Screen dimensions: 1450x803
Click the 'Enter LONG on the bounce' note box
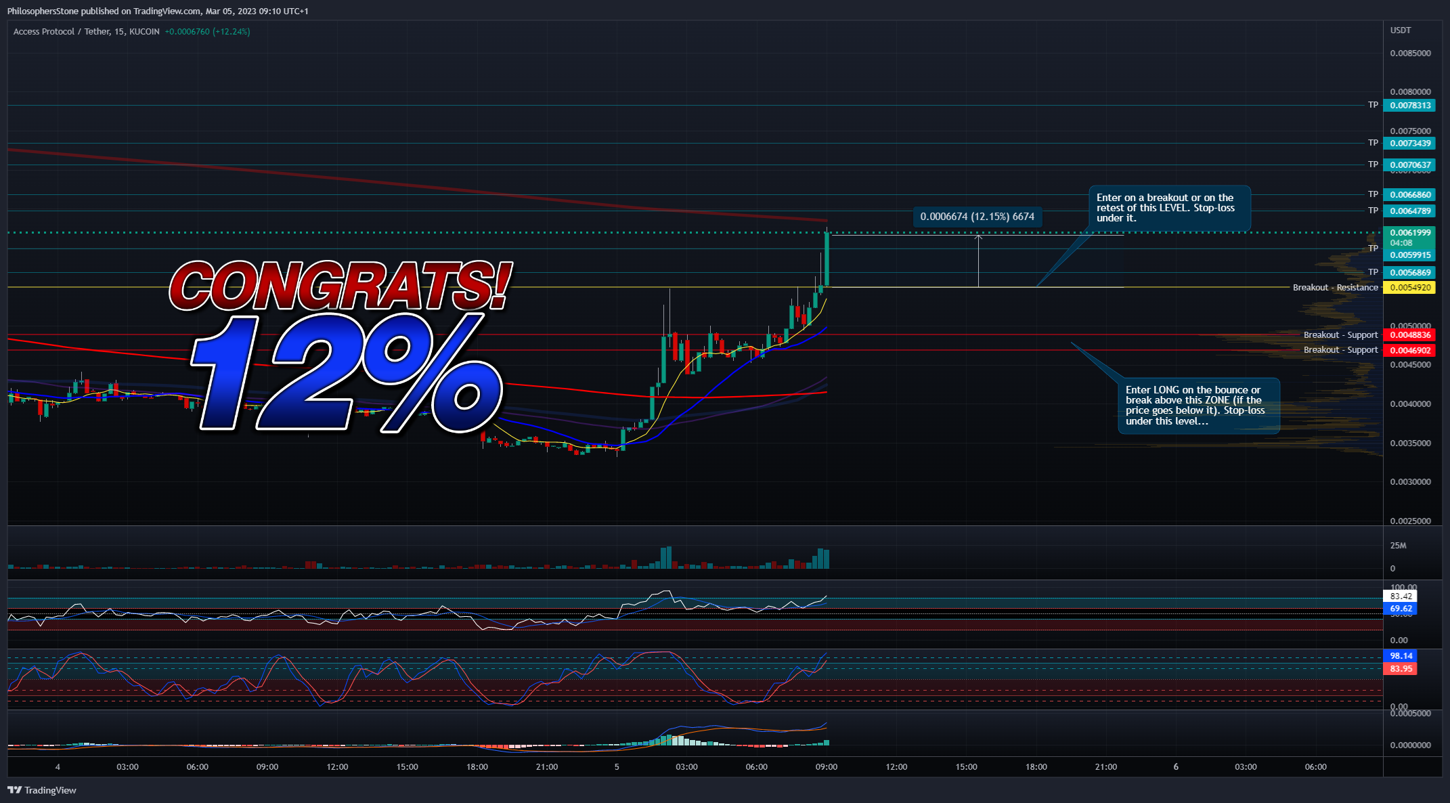[x=1198, y=406]
